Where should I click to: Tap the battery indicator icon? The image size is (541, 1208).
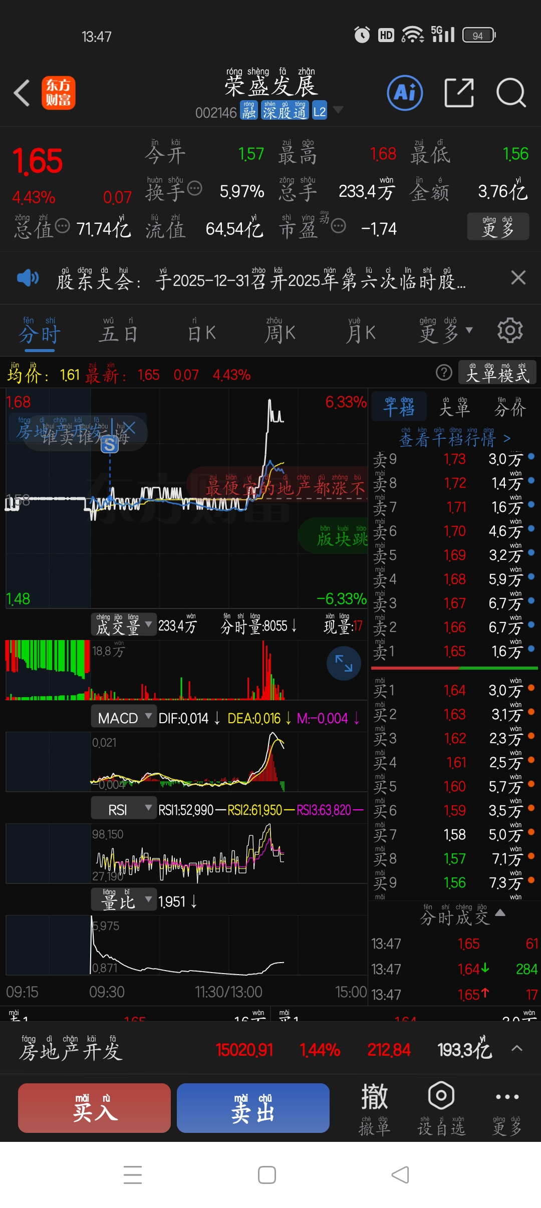point(479,35)
